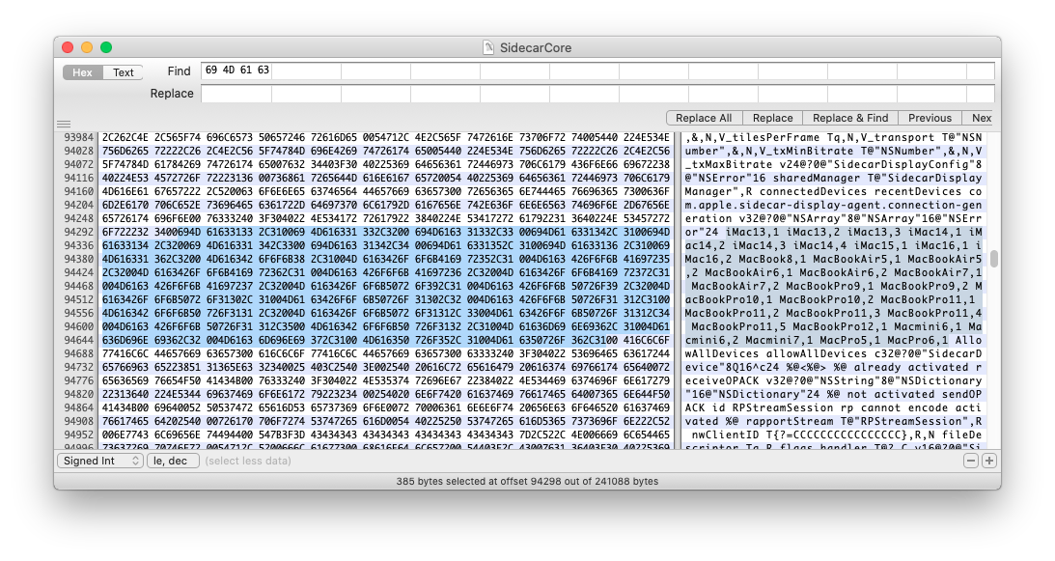Click text row starting 'MacBookPro11,2 MacBookPro11,3'

point(834,313)
